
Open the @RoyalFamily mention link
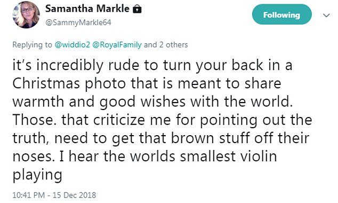(x=117, y=45)
